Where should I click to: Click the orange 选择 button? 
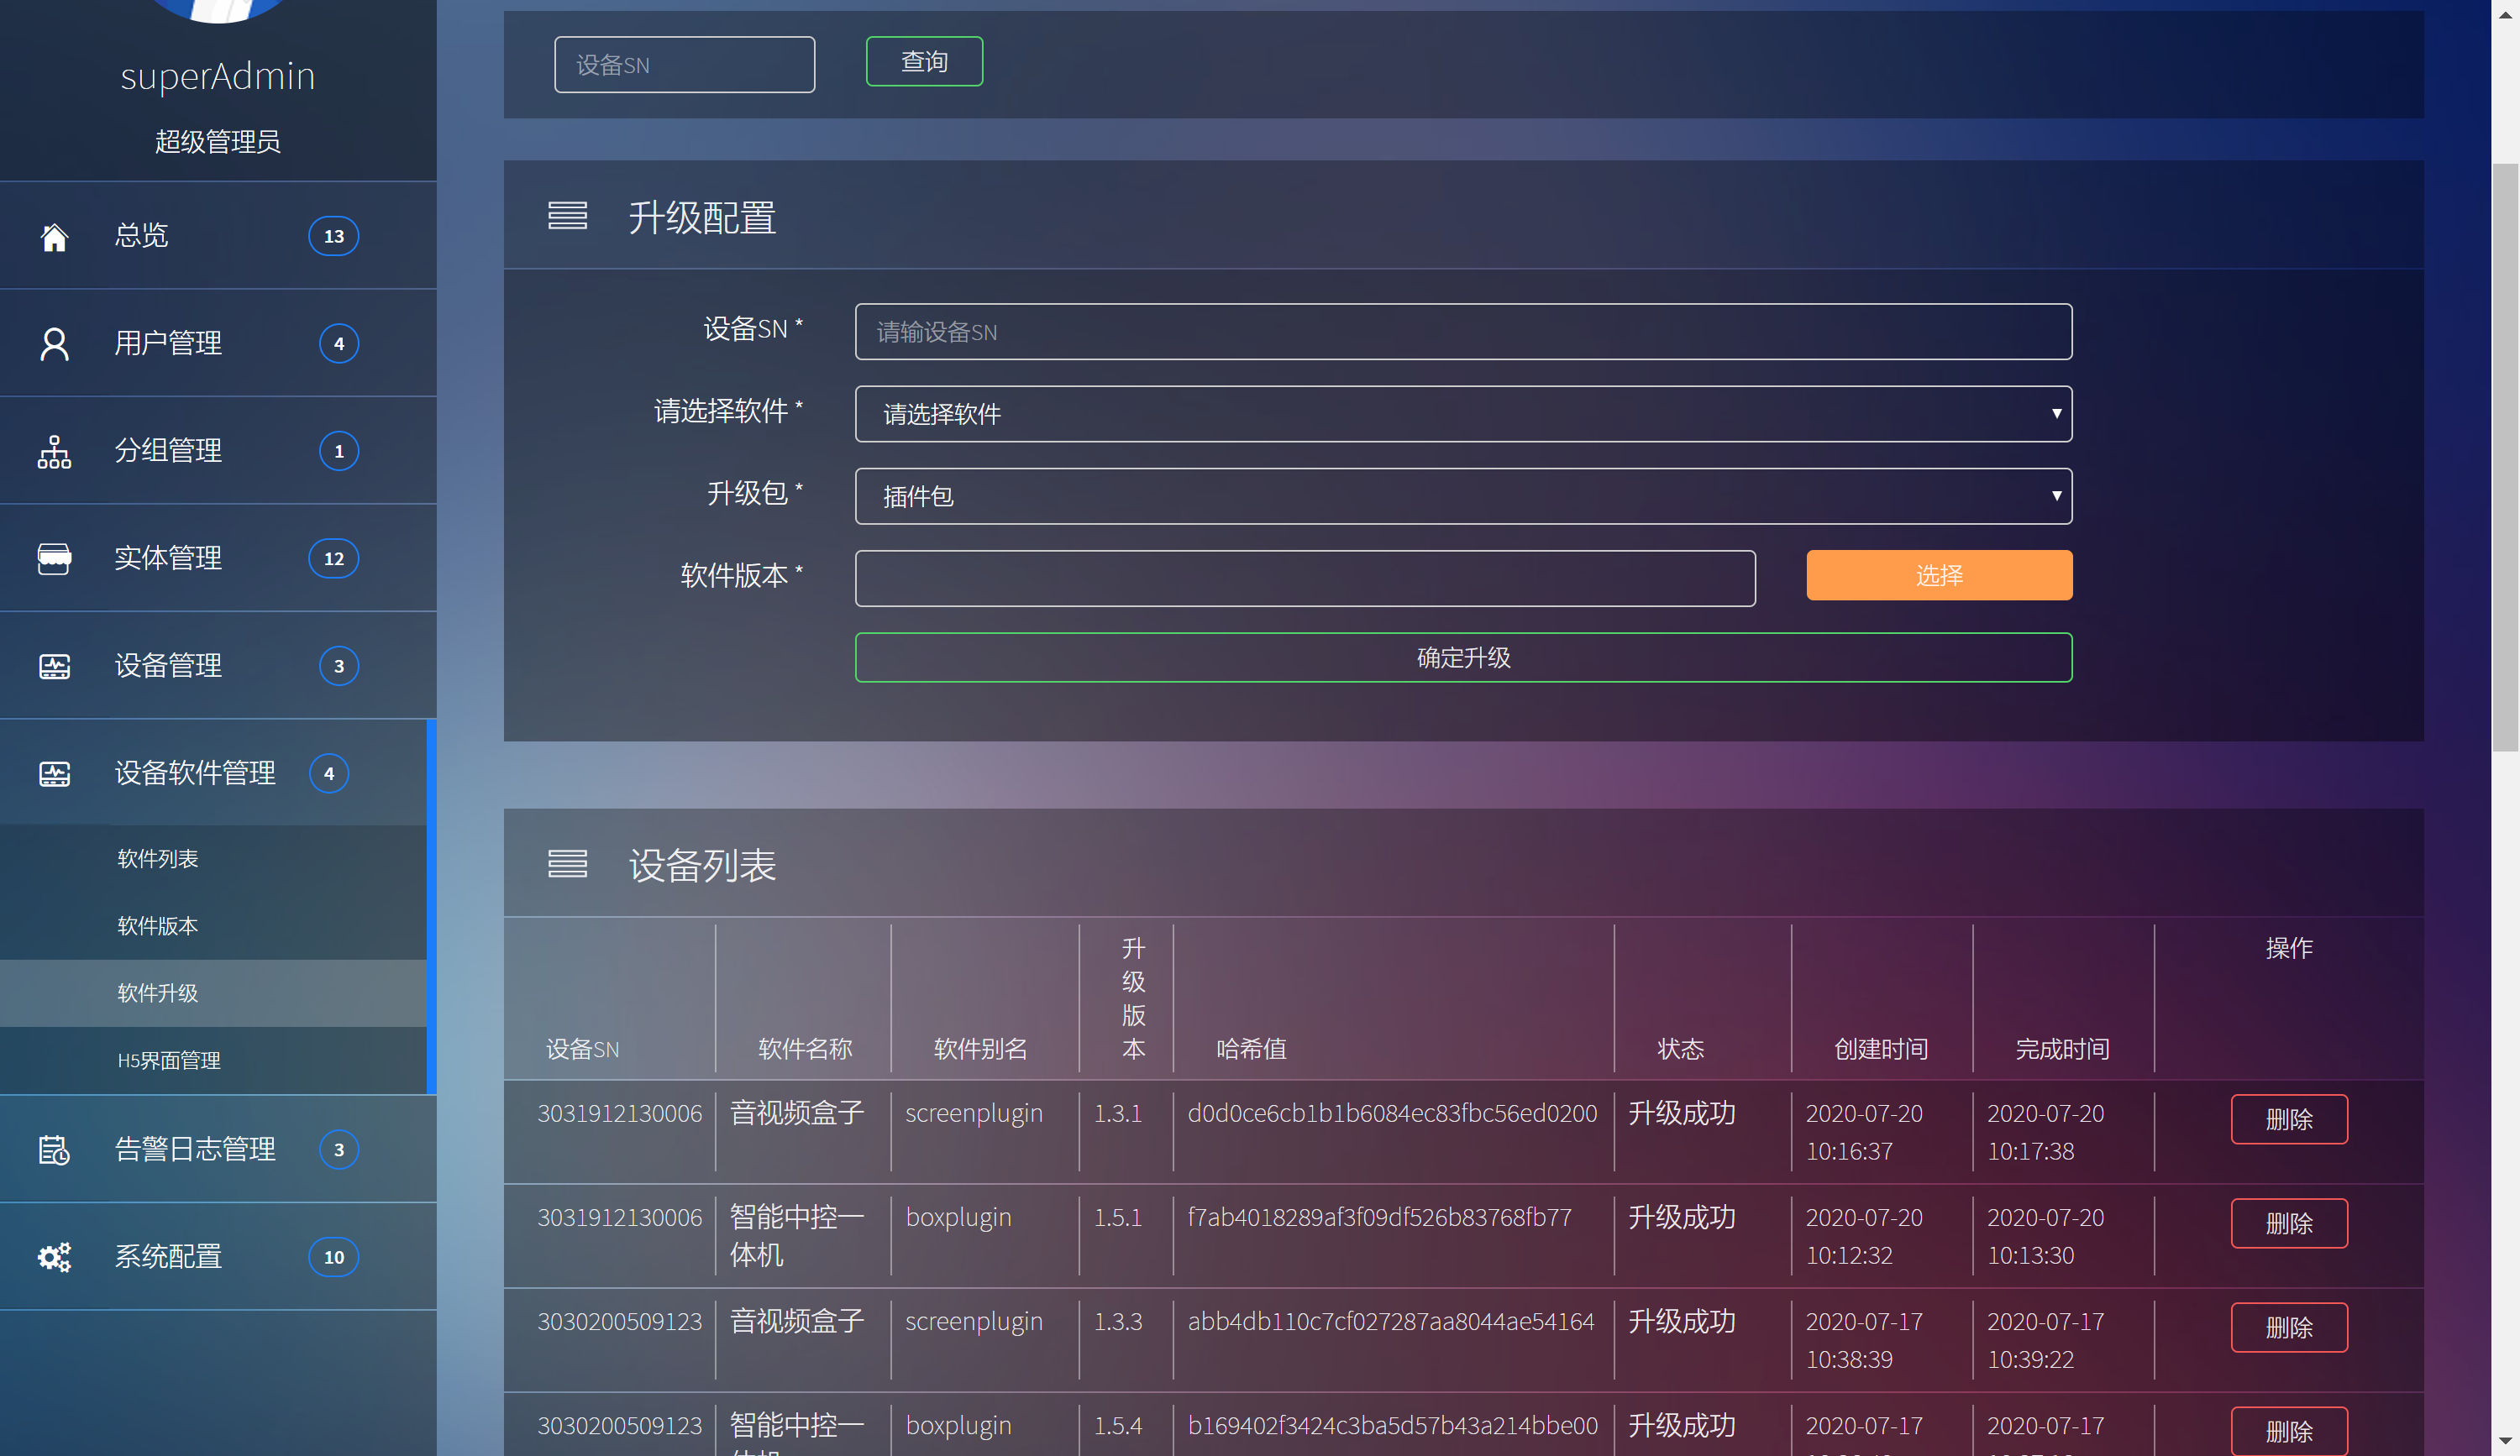[x=1938, y=574]
